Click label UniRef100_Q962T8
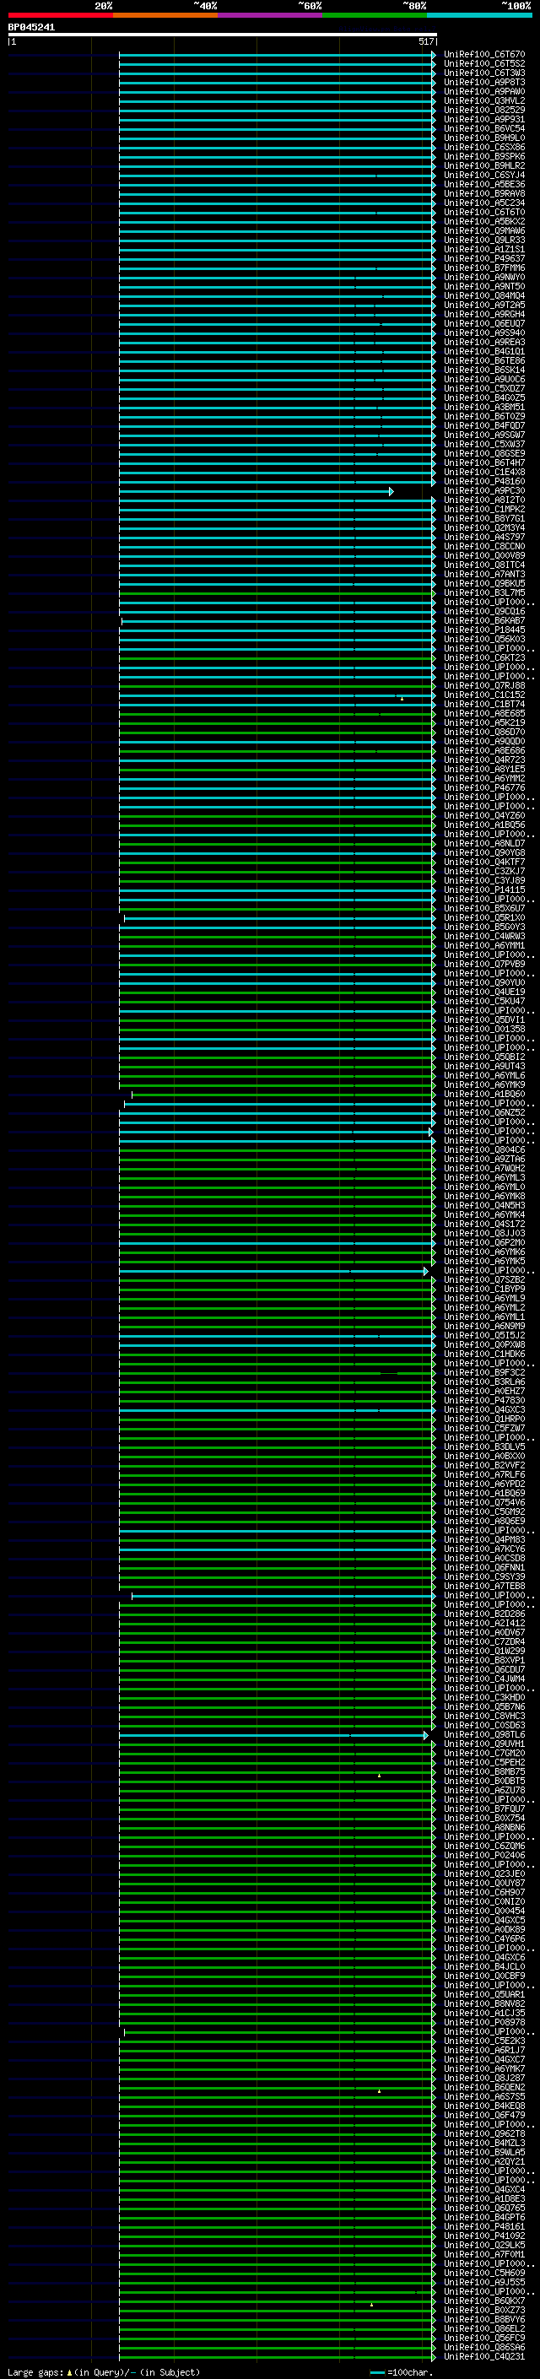540x2379 pixels. click(x=483, y=2133)
